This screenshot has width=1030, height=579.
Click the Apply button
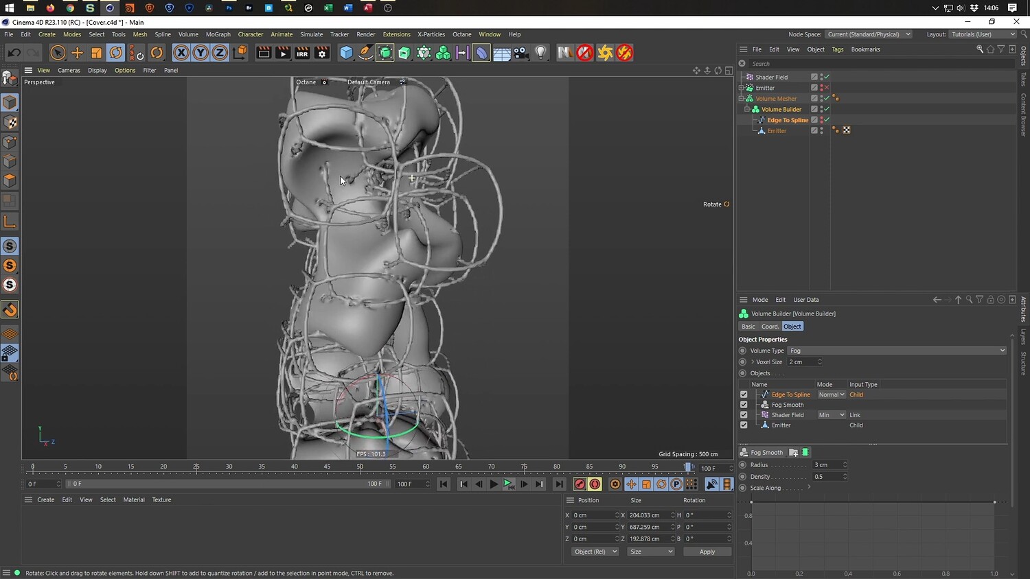pyautogui.click(x=707, y=552)
